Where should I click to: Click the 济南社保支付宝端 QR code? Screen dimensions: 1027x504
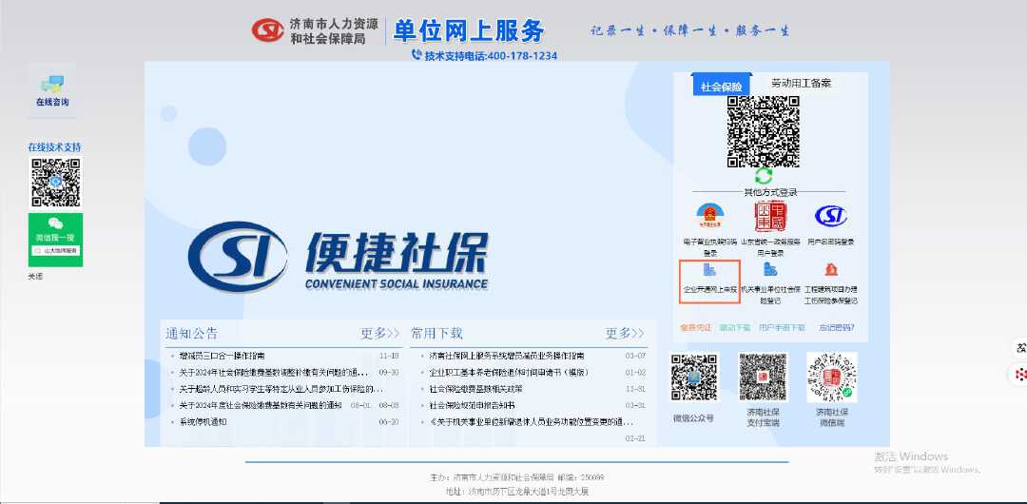point(763,377)
